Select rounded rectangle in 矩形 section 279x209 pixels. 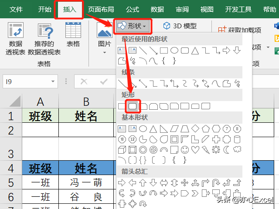point(133,106)
